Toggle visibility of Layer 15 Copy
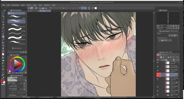 click(157, 67)
